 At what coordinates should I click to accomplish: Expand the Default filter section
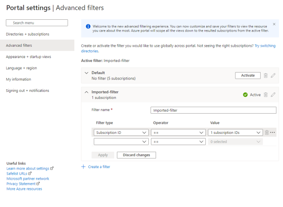point(87,73)
